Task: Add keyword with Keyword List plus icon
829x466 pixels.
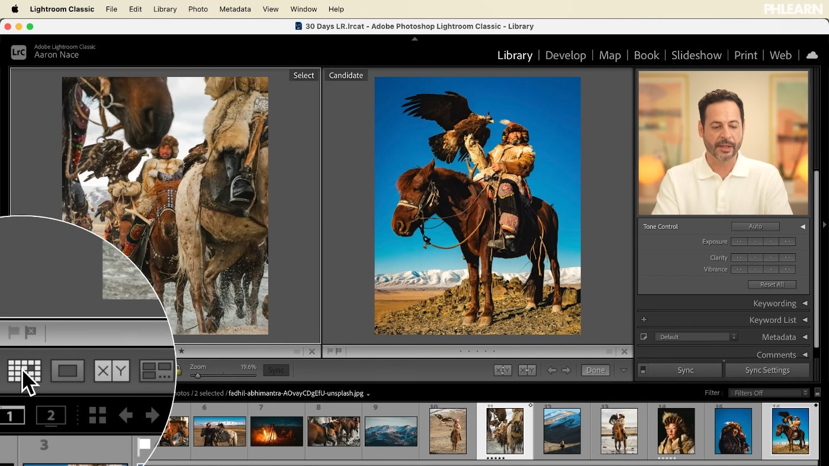Action: (644, 320)
